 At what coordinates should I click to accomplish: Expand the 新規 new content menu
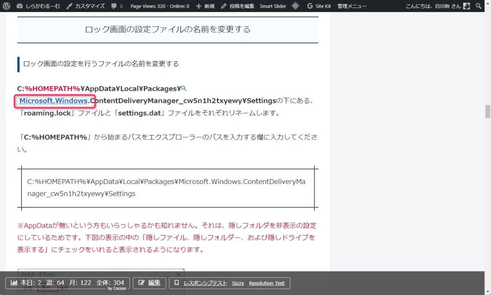(x=206, y=6)
